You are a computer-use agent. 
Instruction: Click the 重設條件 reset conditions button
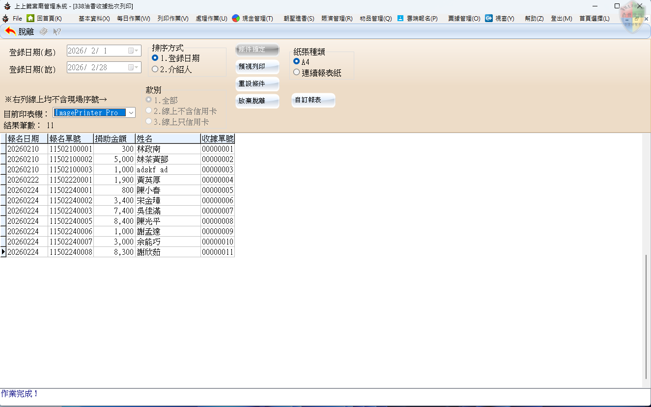(257, 84)
